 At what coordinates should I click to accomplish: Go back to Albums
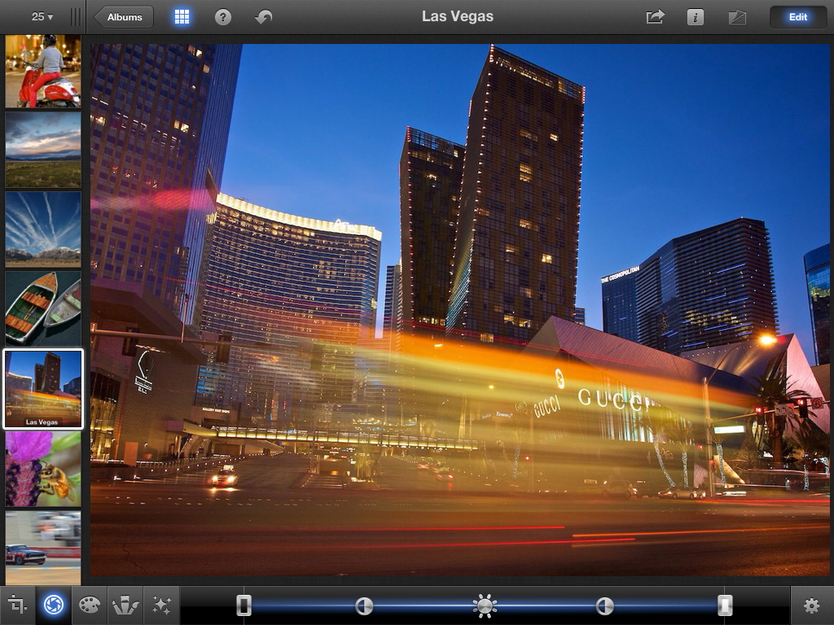coord(124,17)
